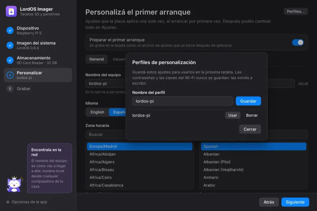This screenshot has height=211, width=317.
Task: Select Arabic in the list
Action: click(253, 185)
